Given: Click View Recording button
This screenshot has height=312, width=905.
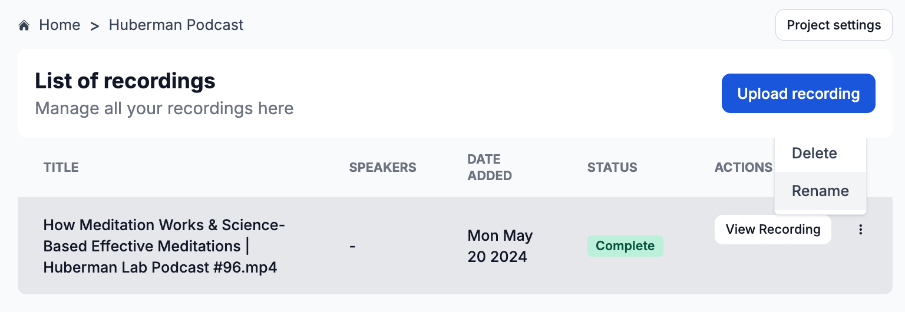Looking at the screenshot, I should click(772, 230).
